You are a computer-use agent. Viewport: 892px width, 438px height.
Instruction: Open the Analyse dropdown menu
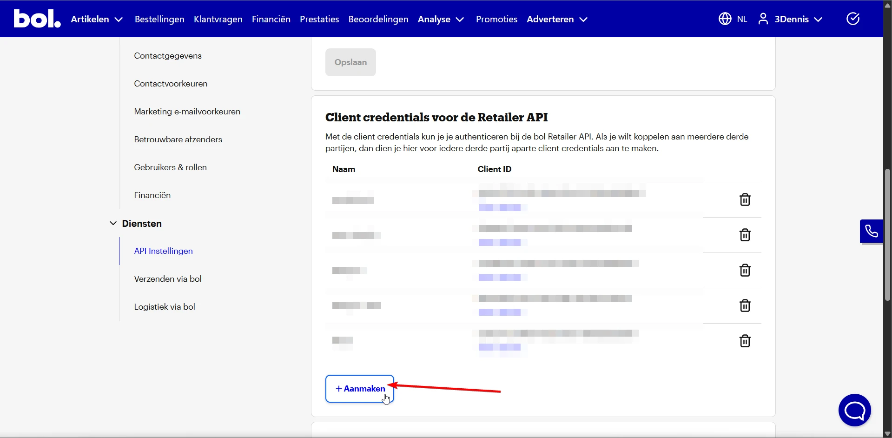coord(440,19)
